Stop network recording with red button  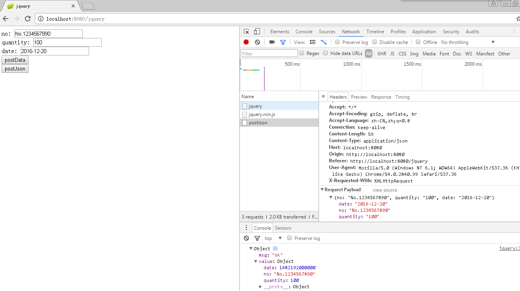click(246, 42)
